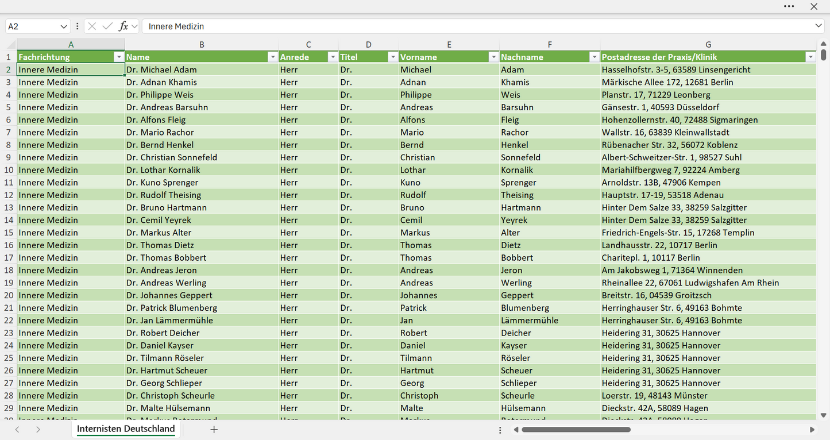830x440 pixels.
Task: Select cell Arnoldstr. 13B, 47906 Kempen
Action: (x=708, y=183)
